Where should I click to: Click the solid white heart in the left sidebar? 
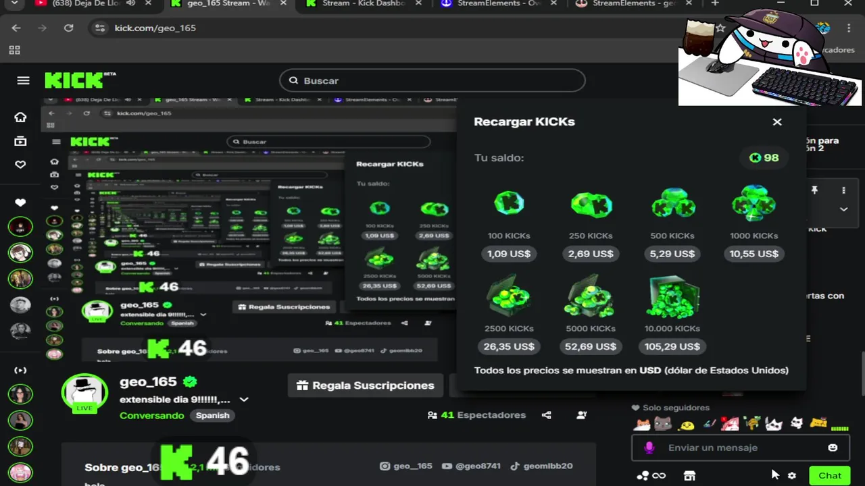pos(20,202)
